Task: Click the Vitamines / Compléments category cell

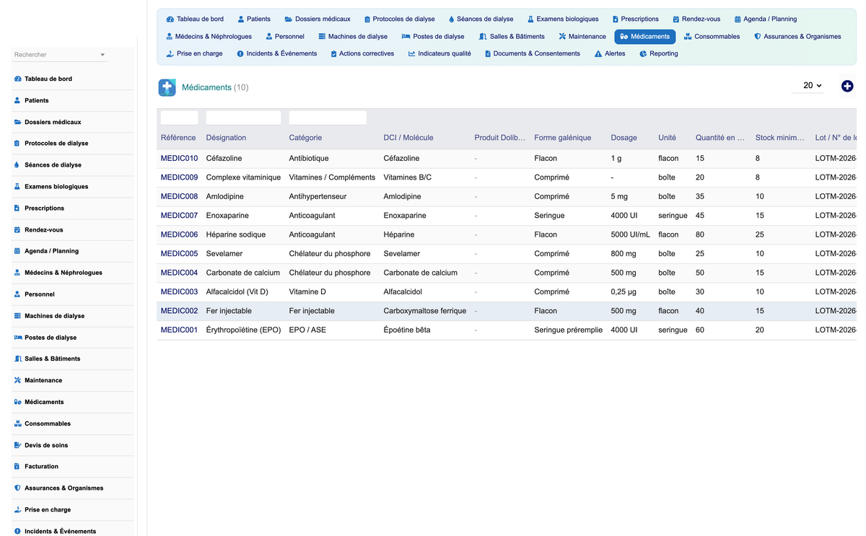Action: [x=332, y=177]
